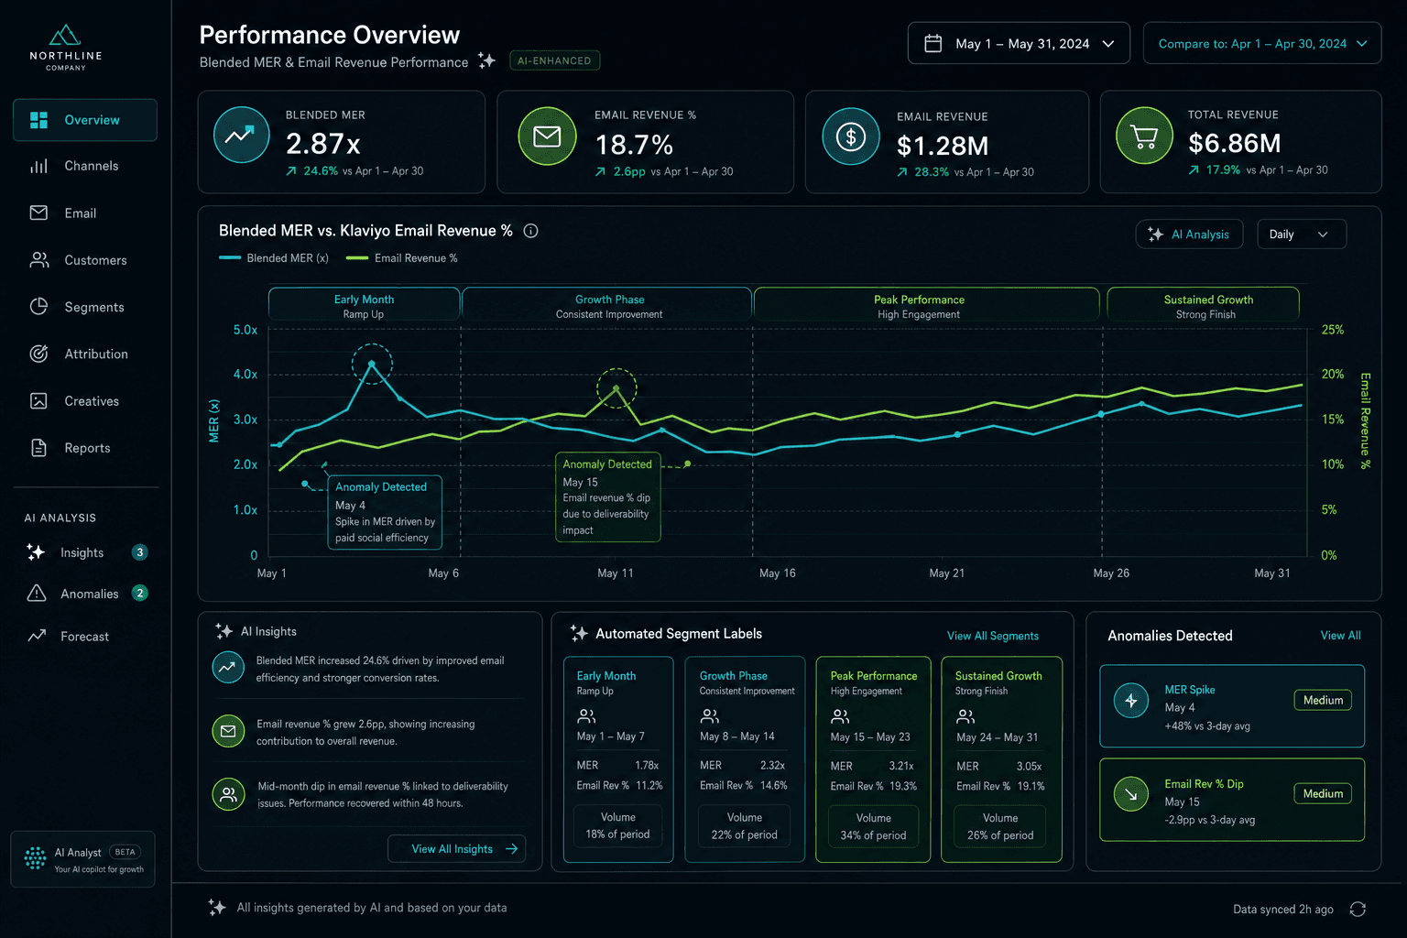Click the calendar icon in date range picker
Image resolution: width=1407 pixels, height=938 pixels.
[933, 43]
